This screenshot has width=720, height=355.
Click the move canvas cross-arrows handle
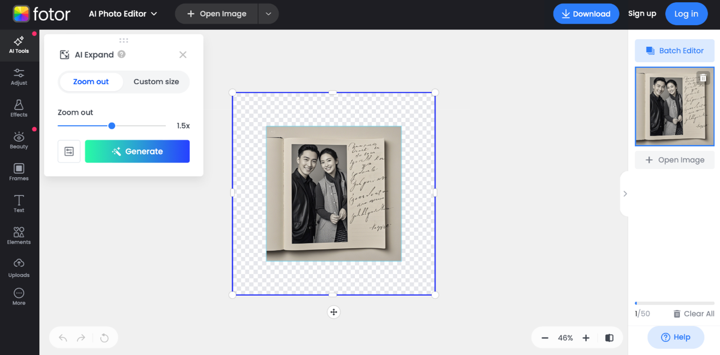pyautogui.click(x=334, y=312)
